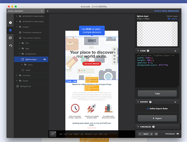Click the grid view icon beside zoom controls

point(156,134)
